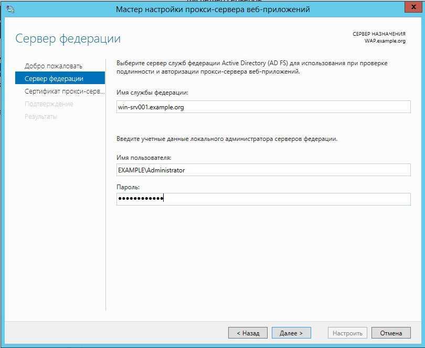Image resolution: width=425 pixels, height=348 pixels.
Task: Cancel the wizard via "Отмена"
Action: [391, 333]
